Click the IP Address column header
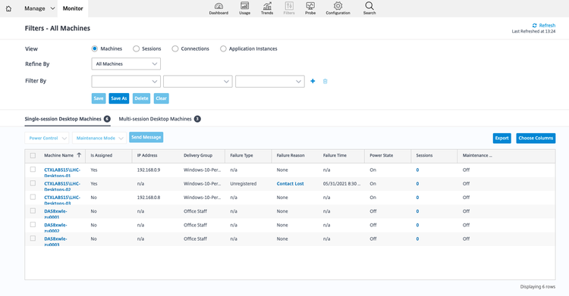The height and width of the screenshot is (296, 569). tap(147, 155)
